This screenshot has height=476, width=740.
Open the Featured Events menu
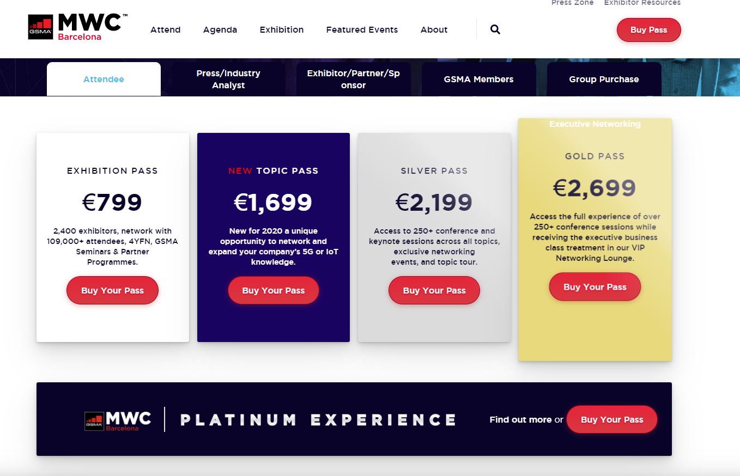[362, 29]
